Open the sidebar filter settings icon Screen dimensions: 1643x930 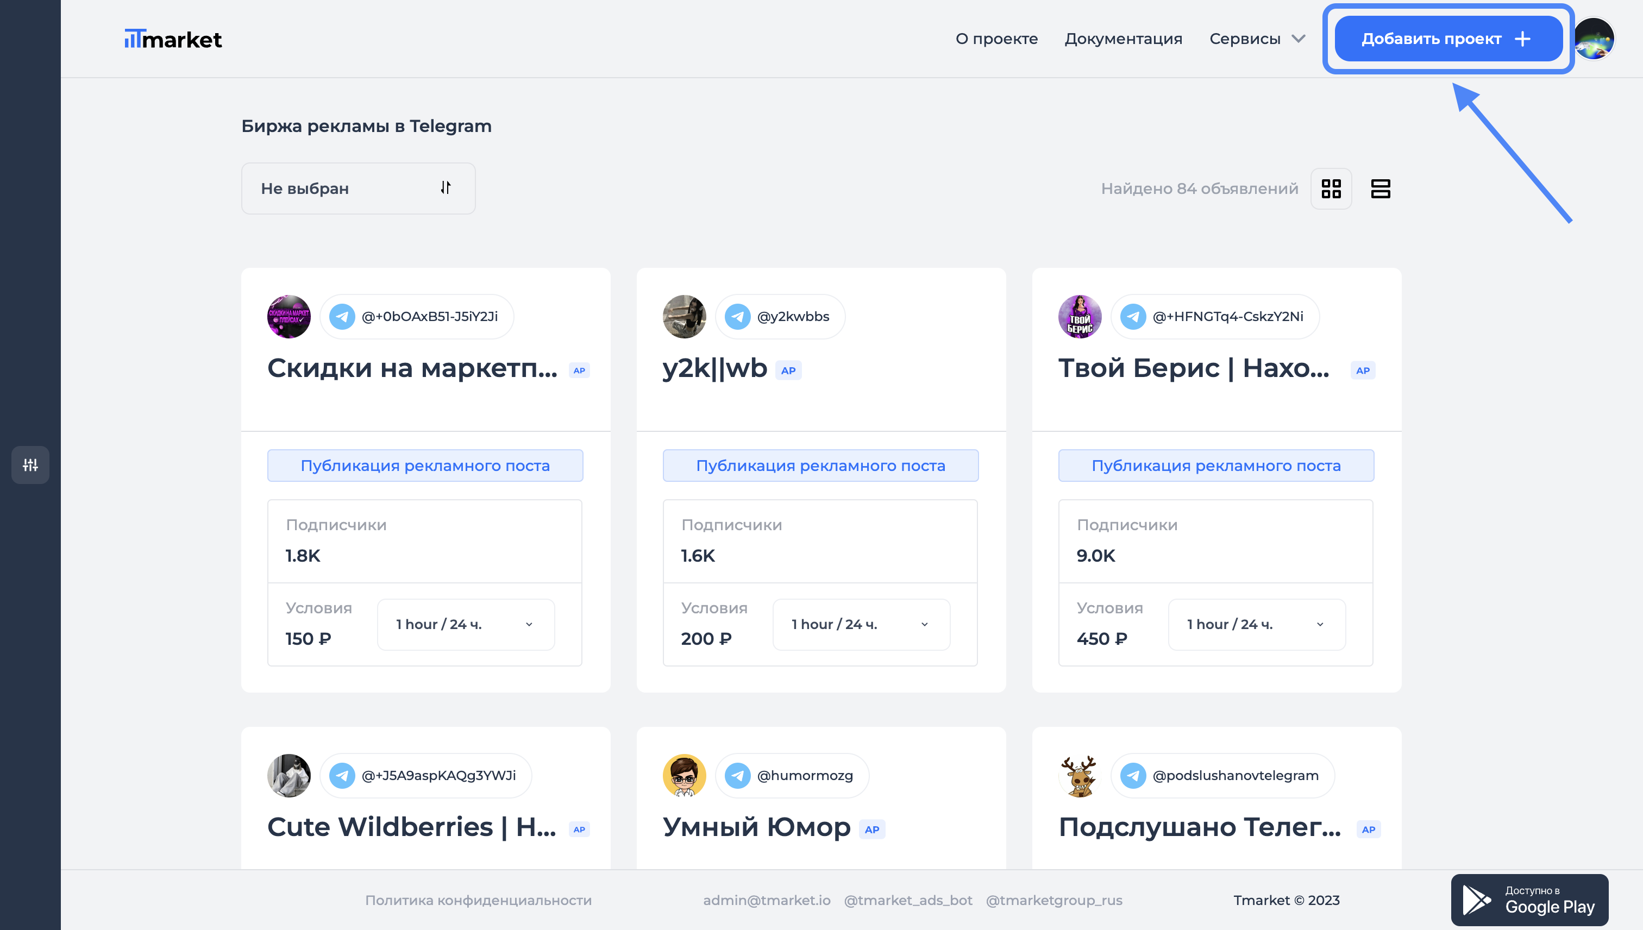(30, 464)
